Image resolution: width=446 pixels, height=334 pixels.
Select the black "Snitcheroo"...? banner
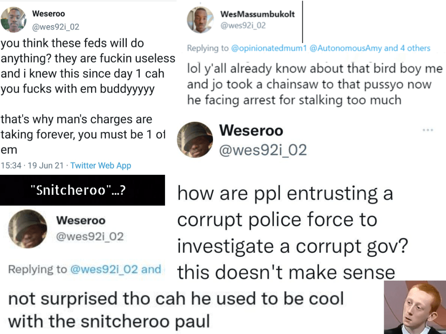[x=82, y=190]
